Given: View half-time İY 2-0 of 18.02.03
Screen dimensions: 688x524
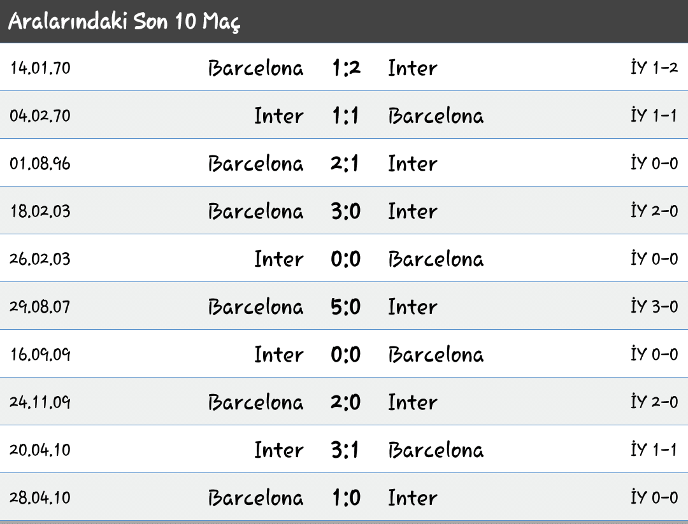Looking at the screenshot, I should 654,211.
